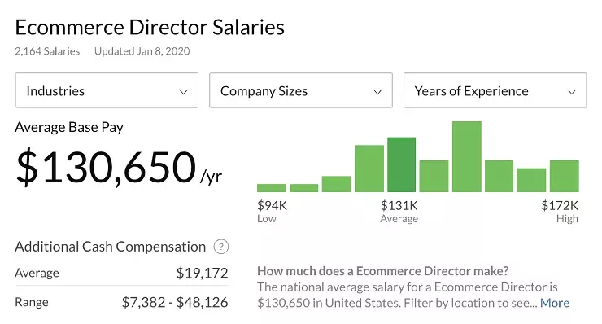
Task: Click the Company Sizes chevron arrow
Action: pyautogui.click(x=377, y=92)
